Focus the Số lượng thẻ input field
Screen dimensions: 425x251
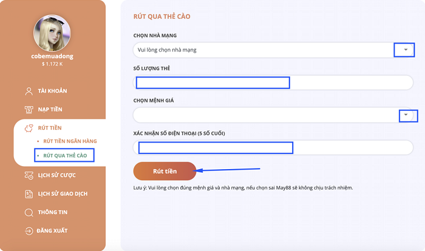tap(273, 82)
